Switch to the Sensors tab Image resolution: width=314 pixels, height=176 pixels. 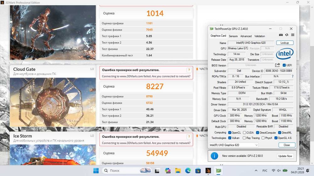pyautogui.click(x=233, y=36)
